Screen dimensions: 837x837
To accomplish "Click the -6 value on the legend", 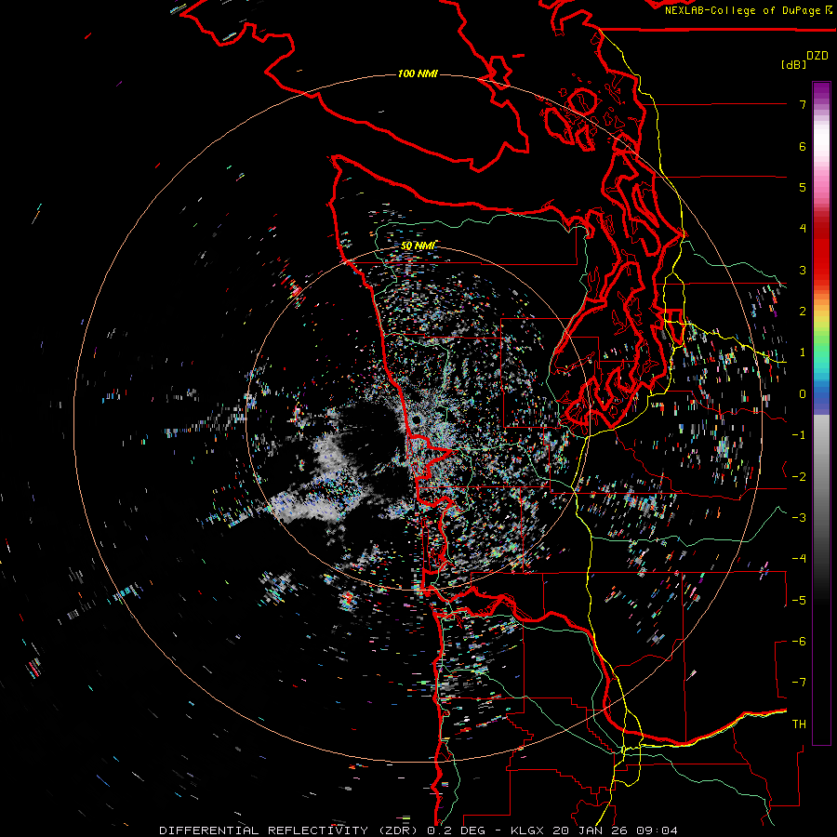I will [x=799, y=641].
